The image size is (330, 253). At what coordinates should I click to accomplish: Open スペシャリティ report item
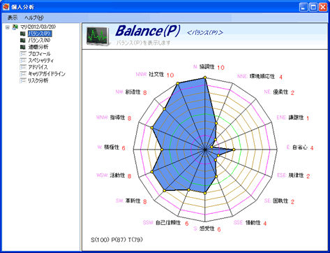[x=41, y=61]
